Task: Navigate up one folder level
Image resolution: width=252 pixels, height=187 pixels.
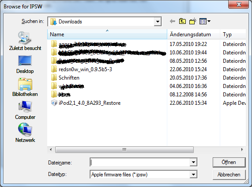Action: [182, 21]
